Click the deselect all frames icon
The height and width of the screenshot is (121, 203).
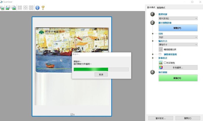point(25,8)
